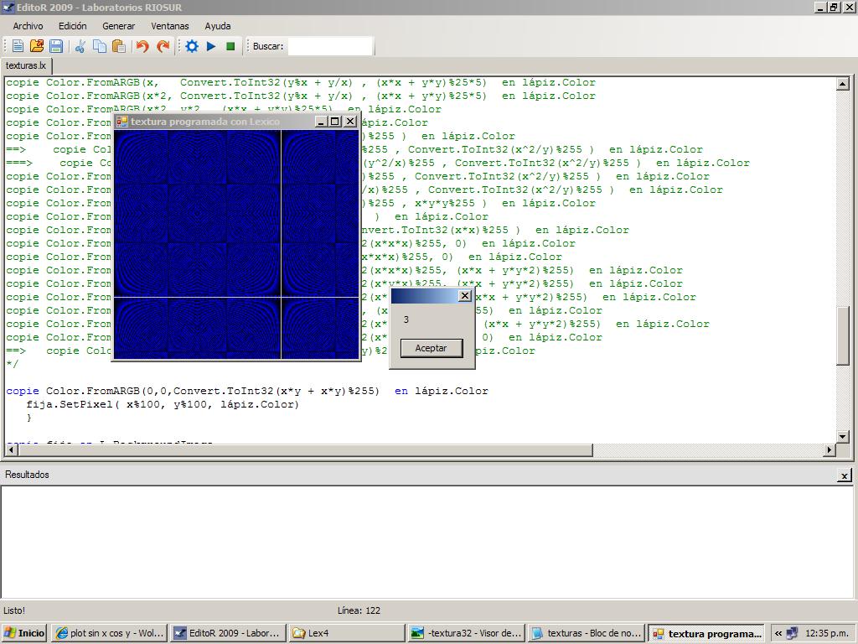Image resolution: width=858 pixels, height=644 pixels.
Task: Paste using the clipboard icon
Action: (119, 46)
